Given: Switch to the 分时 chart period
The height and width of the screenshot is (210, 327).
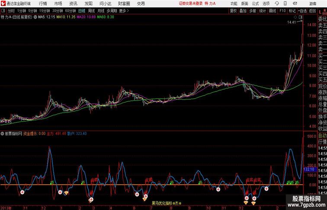Looking at the screenshot, I should point(11,11).
